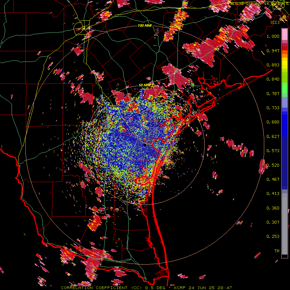
Task: Click the Correlation Coefficient caption at bottom
Action: coord(146,288)
